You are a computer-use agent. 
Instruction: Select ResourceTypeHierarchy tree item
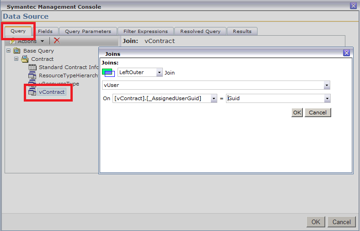tap(69, 75)
